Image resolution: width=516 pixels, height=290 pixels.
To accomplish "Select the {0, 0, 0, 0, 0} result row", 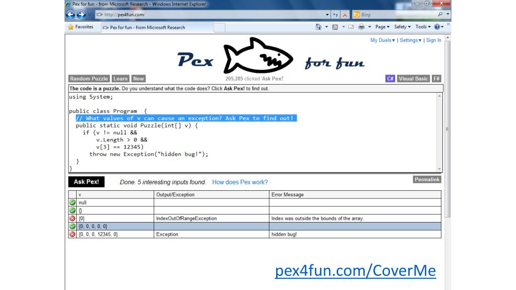I will pos(254,226).
